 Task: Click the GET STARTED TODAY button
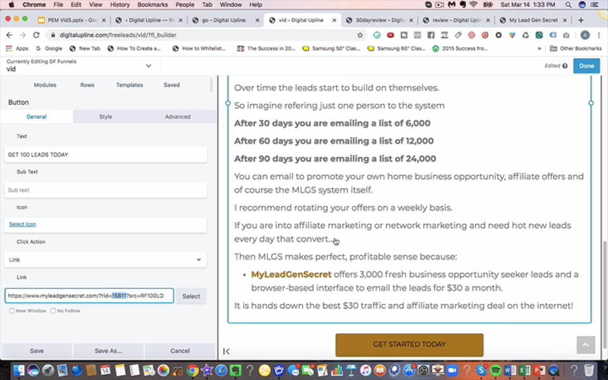(410, 345)
